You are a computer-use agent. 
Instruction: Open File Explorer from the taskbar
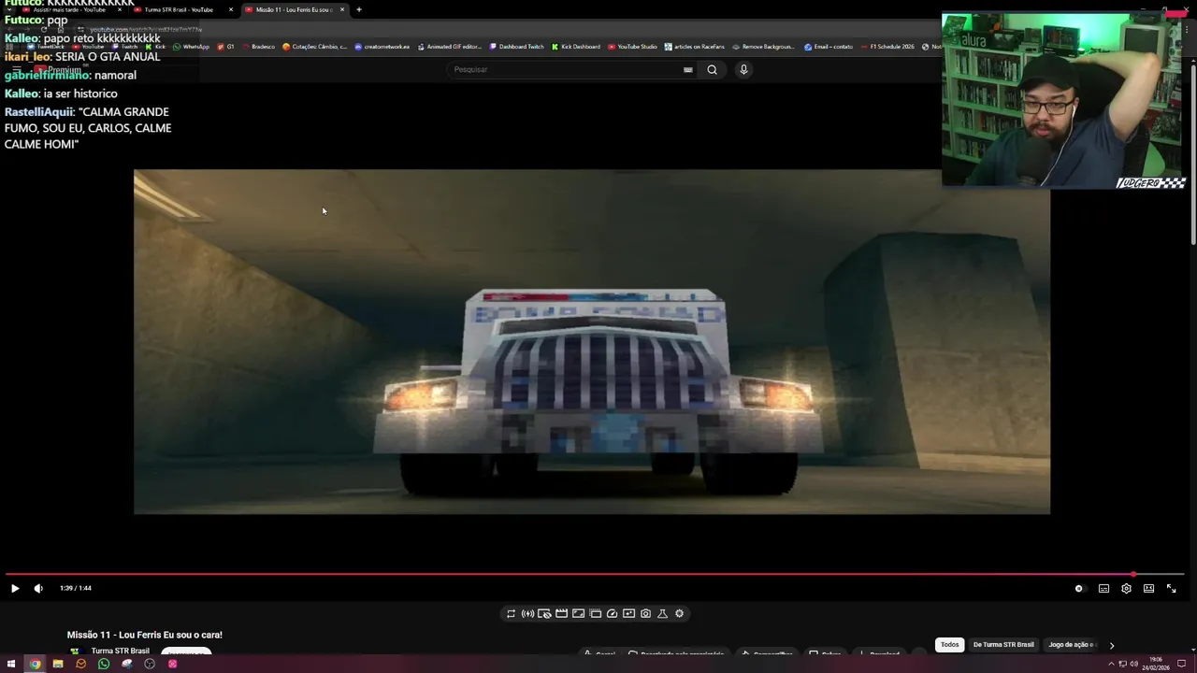(x=58, y=664)
